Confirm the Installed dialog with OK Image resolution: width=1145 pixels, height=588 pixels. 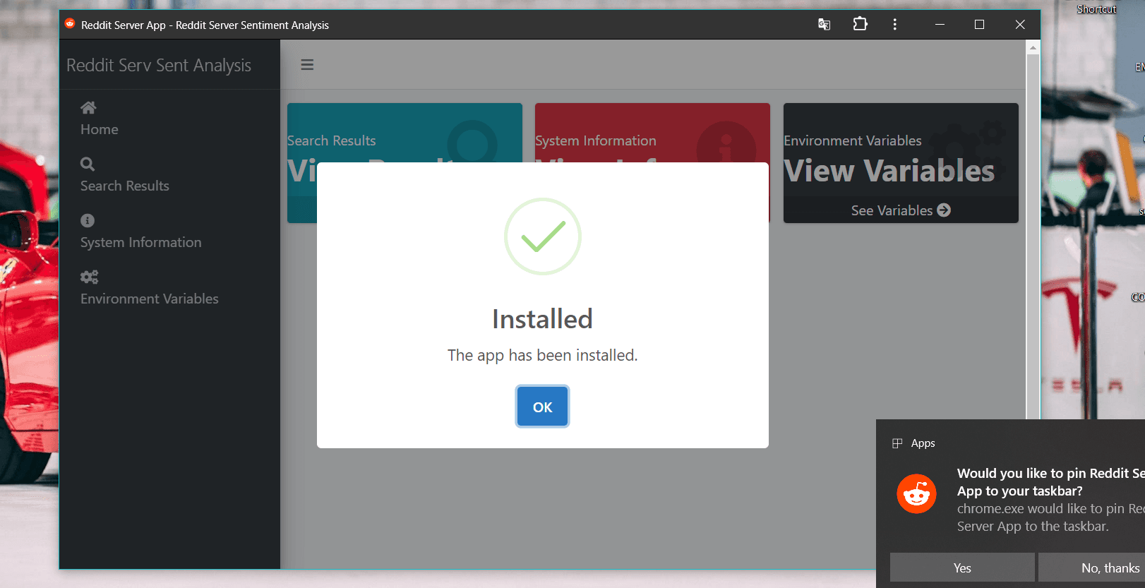542,407
